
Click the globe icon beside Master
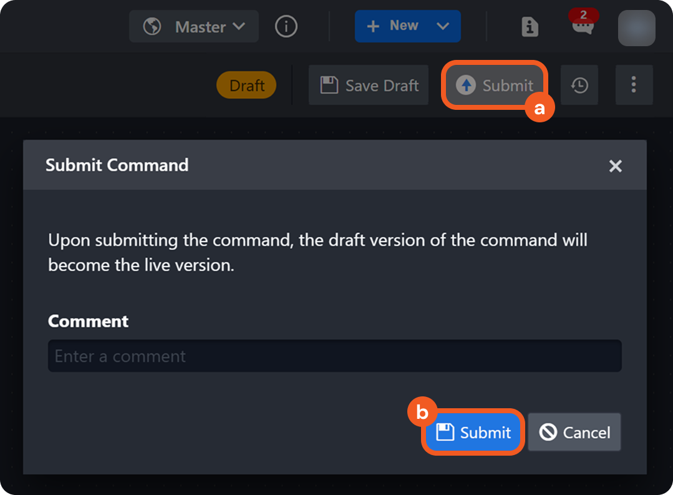coord(152,27)
